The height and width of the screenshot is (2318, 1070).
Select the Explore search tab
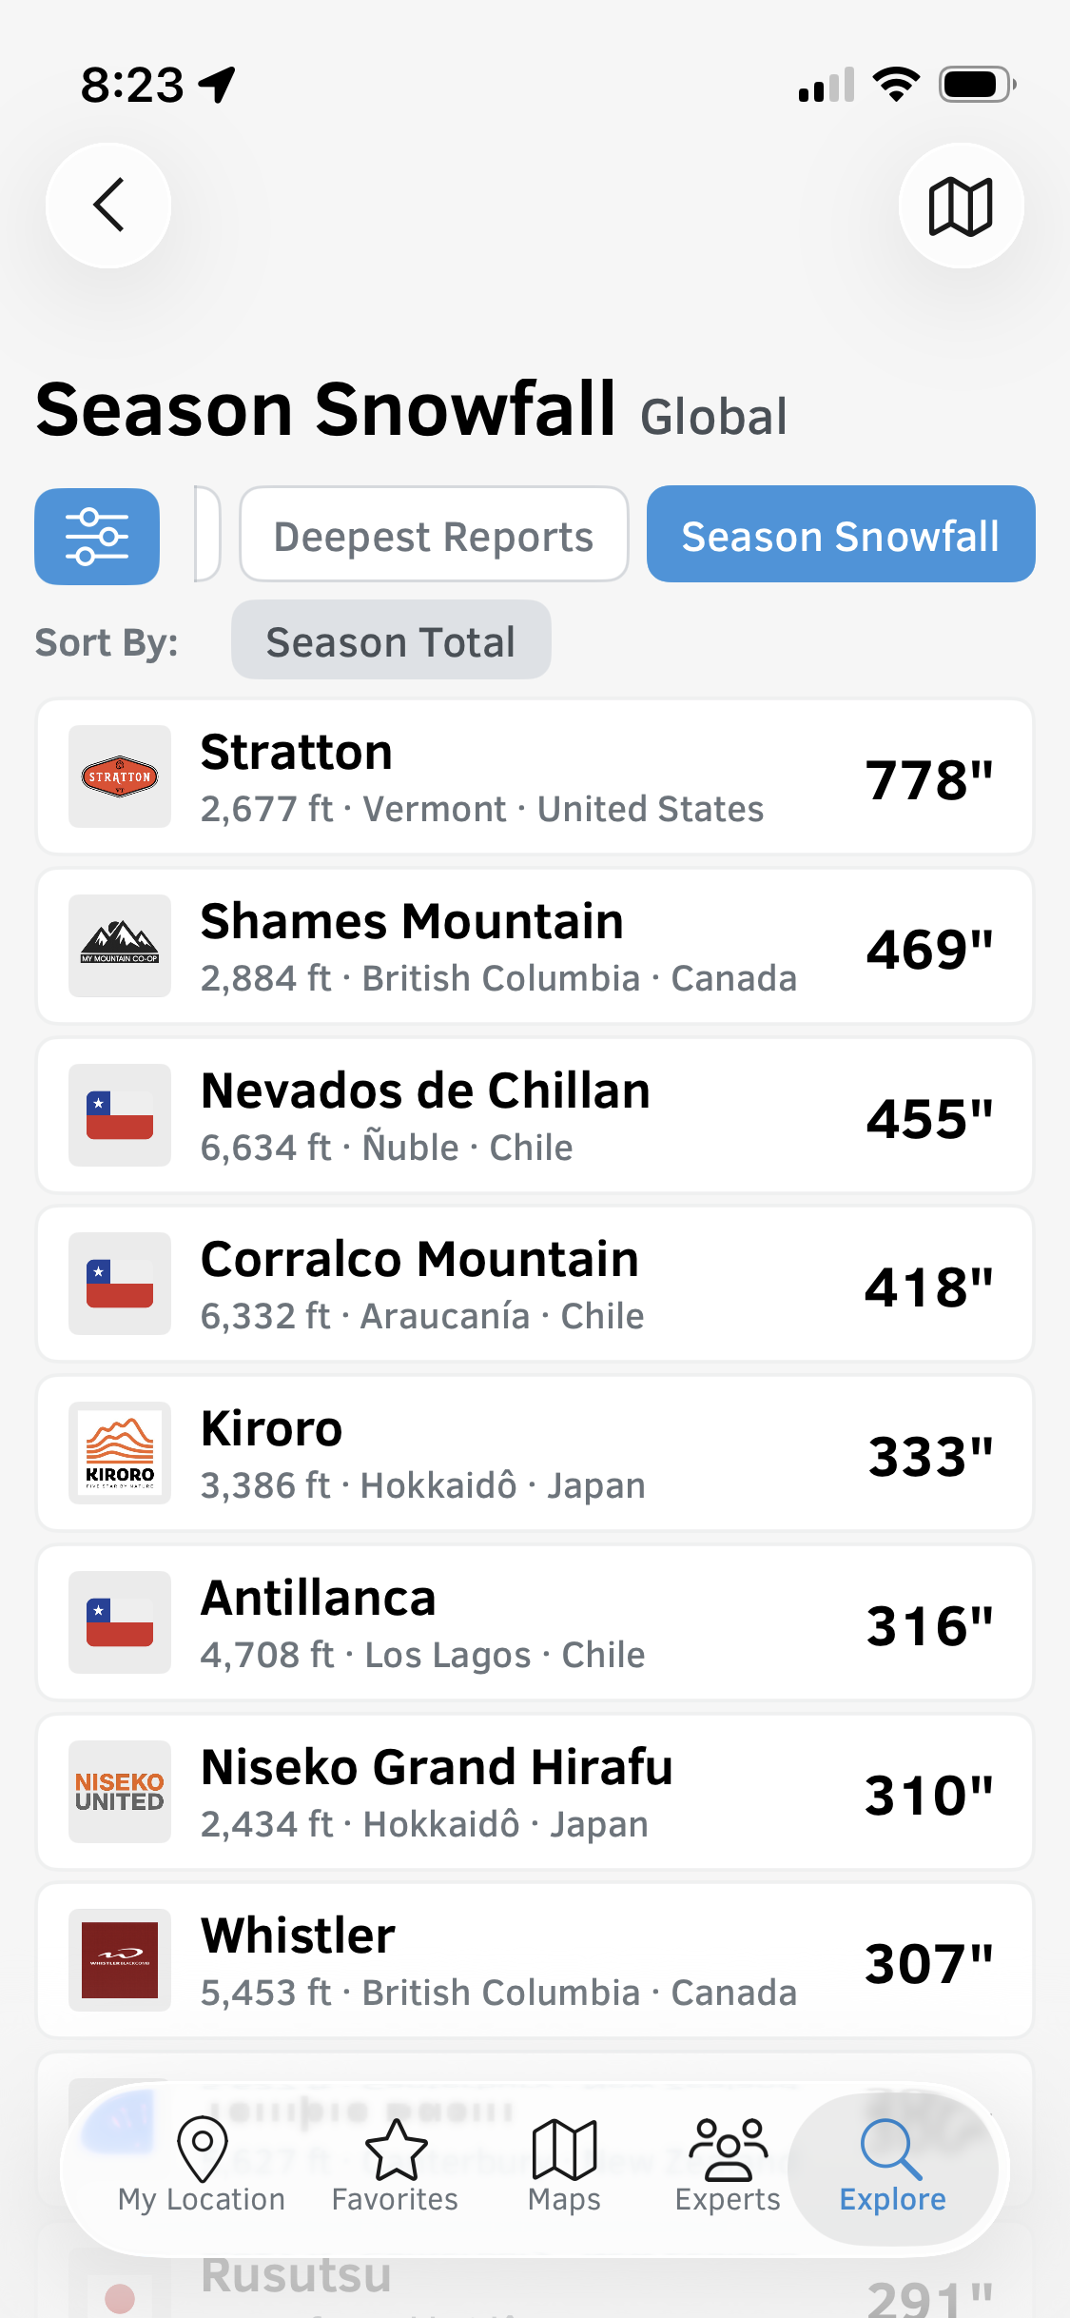pos(892,2166)
